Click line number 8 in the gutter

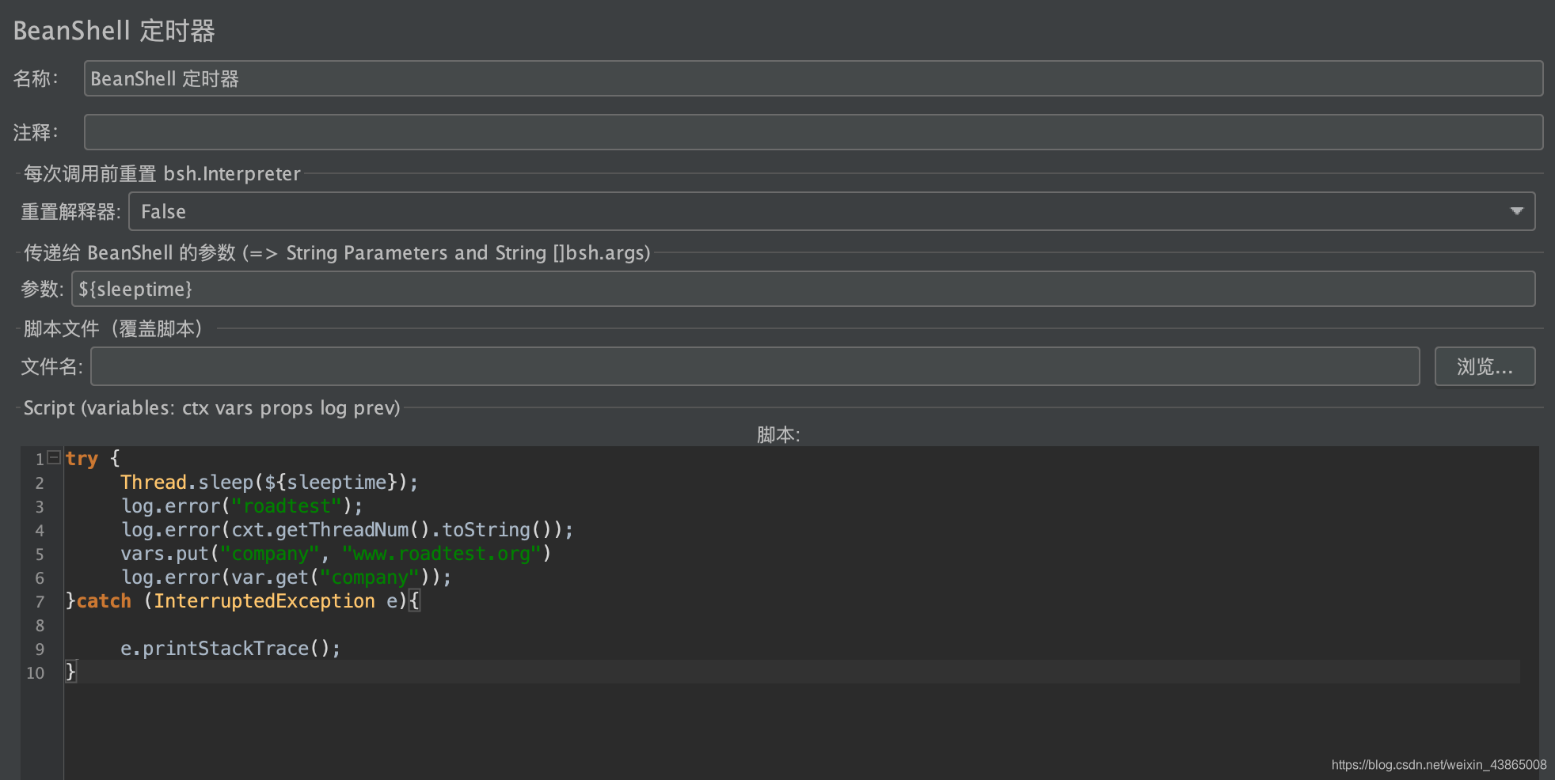coord(40,625)
